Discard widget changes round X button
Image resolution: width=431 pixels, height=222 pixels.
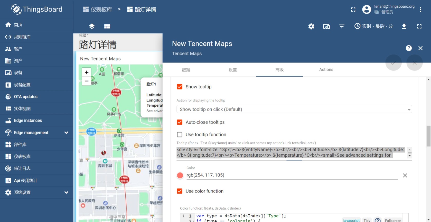(415, 63)
